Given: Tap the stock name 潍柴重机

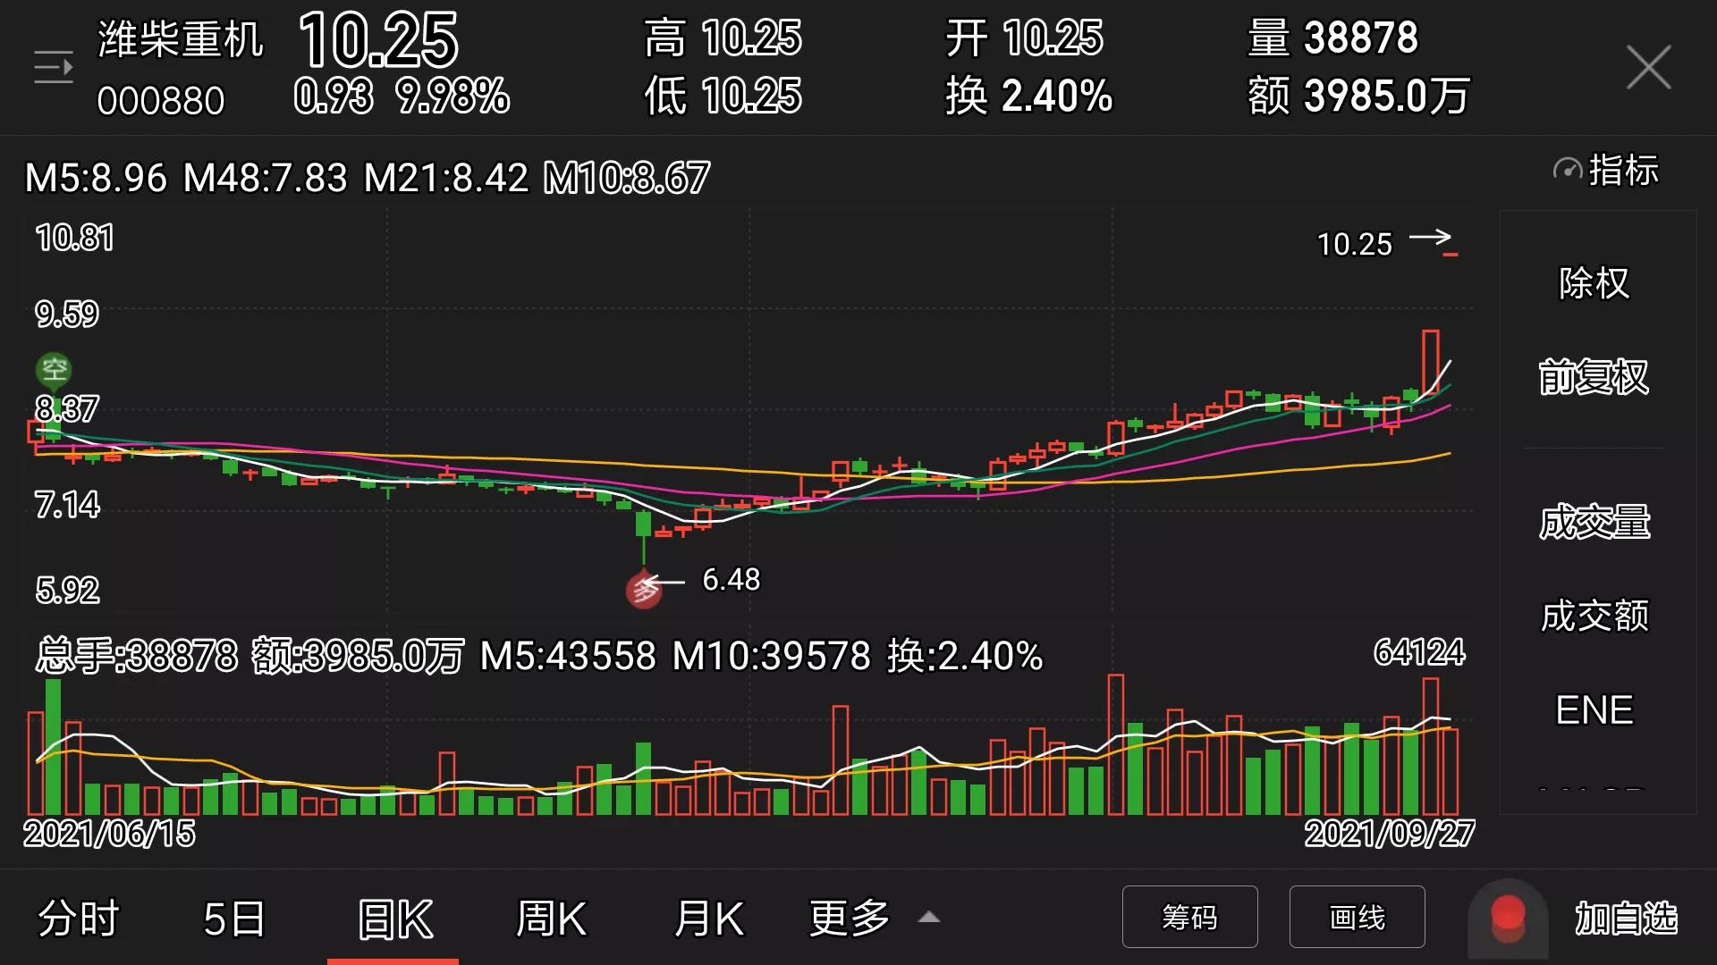Looking at the screenshot, I should 181,40.
